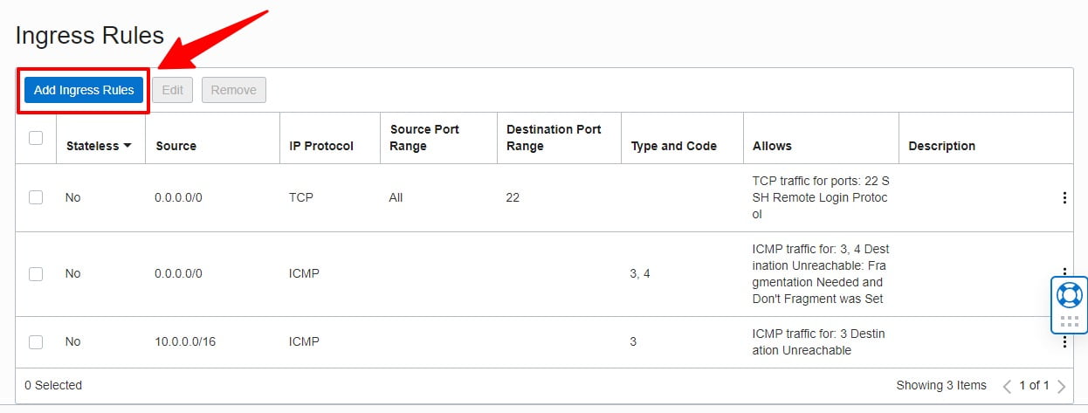Toggle the select-all header checkbox

pyautogui.click(x=36, y=138)
